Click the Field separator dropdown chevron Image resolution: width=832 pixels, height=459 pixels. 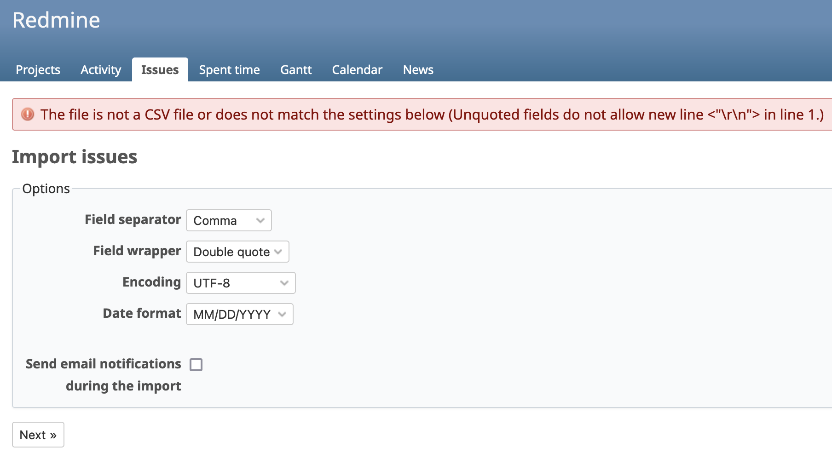pyautogui.click(x=260, y=220)
